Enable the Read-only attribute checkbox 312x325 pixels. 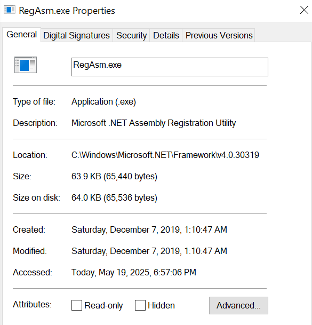click(77, 305)
